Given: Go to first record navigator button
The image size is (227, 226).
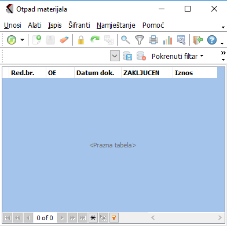Looking at the screenshot, I should (x=8, y=218).
